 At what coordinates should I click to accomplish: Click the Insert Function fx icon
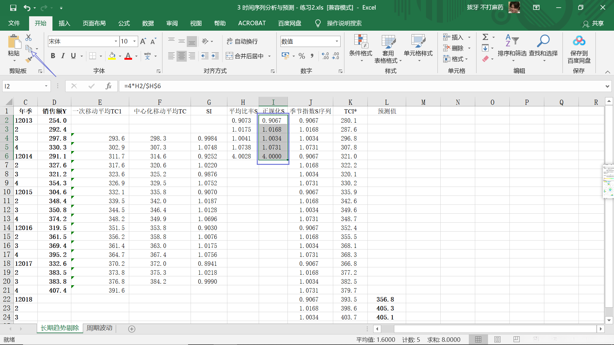tap(108, 86)
